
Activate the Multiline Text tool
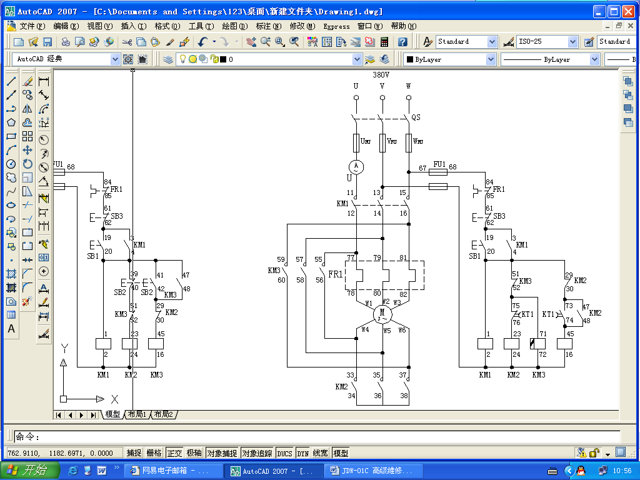pyautogui.click(x=11, y=329)
